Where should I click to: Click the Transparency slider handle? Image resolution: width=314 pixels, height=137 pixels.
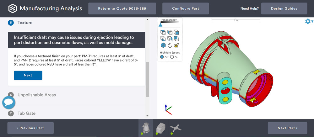tap(160, 24)
